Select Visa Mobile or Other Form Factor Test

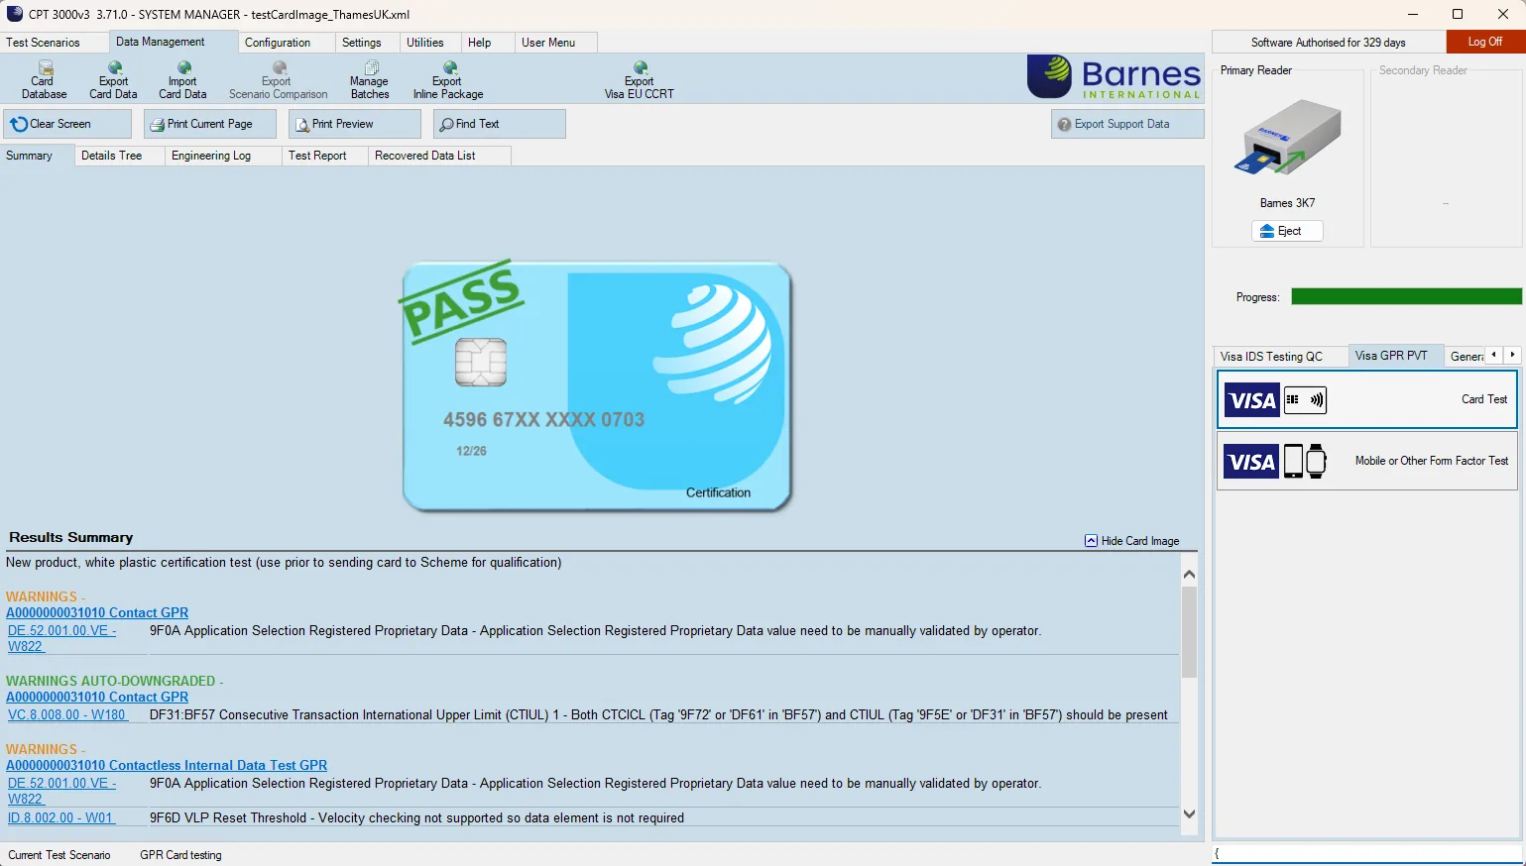click(1366, 461)
